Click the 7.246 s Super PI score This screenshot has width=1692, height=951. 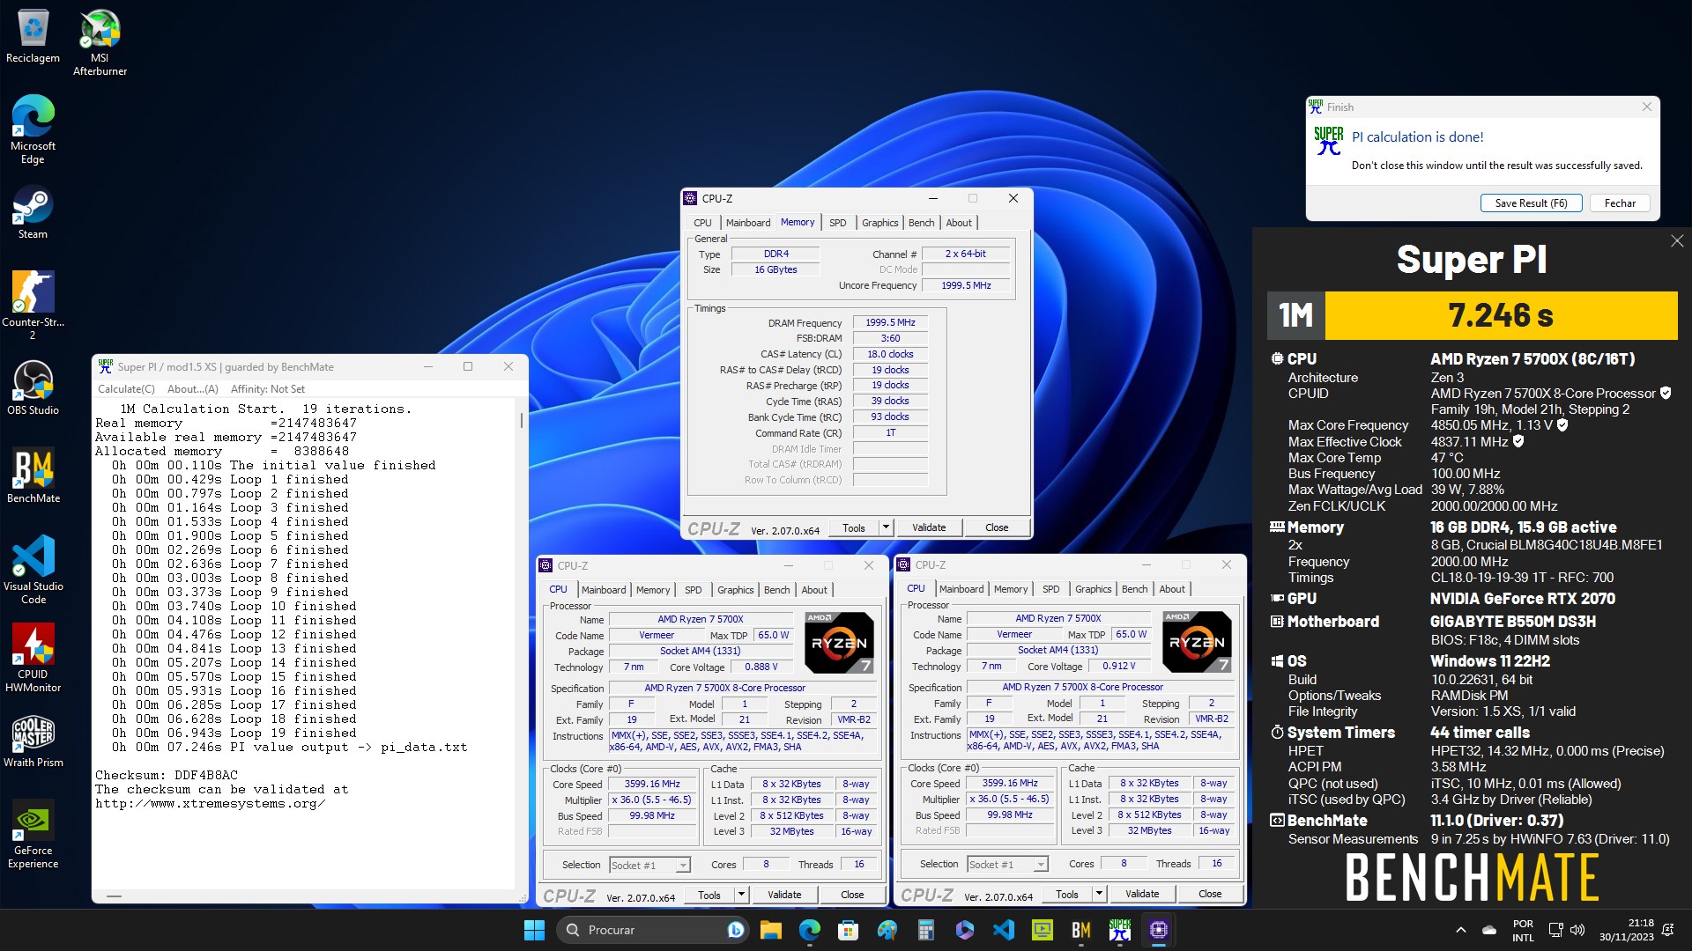[1501, 315]
